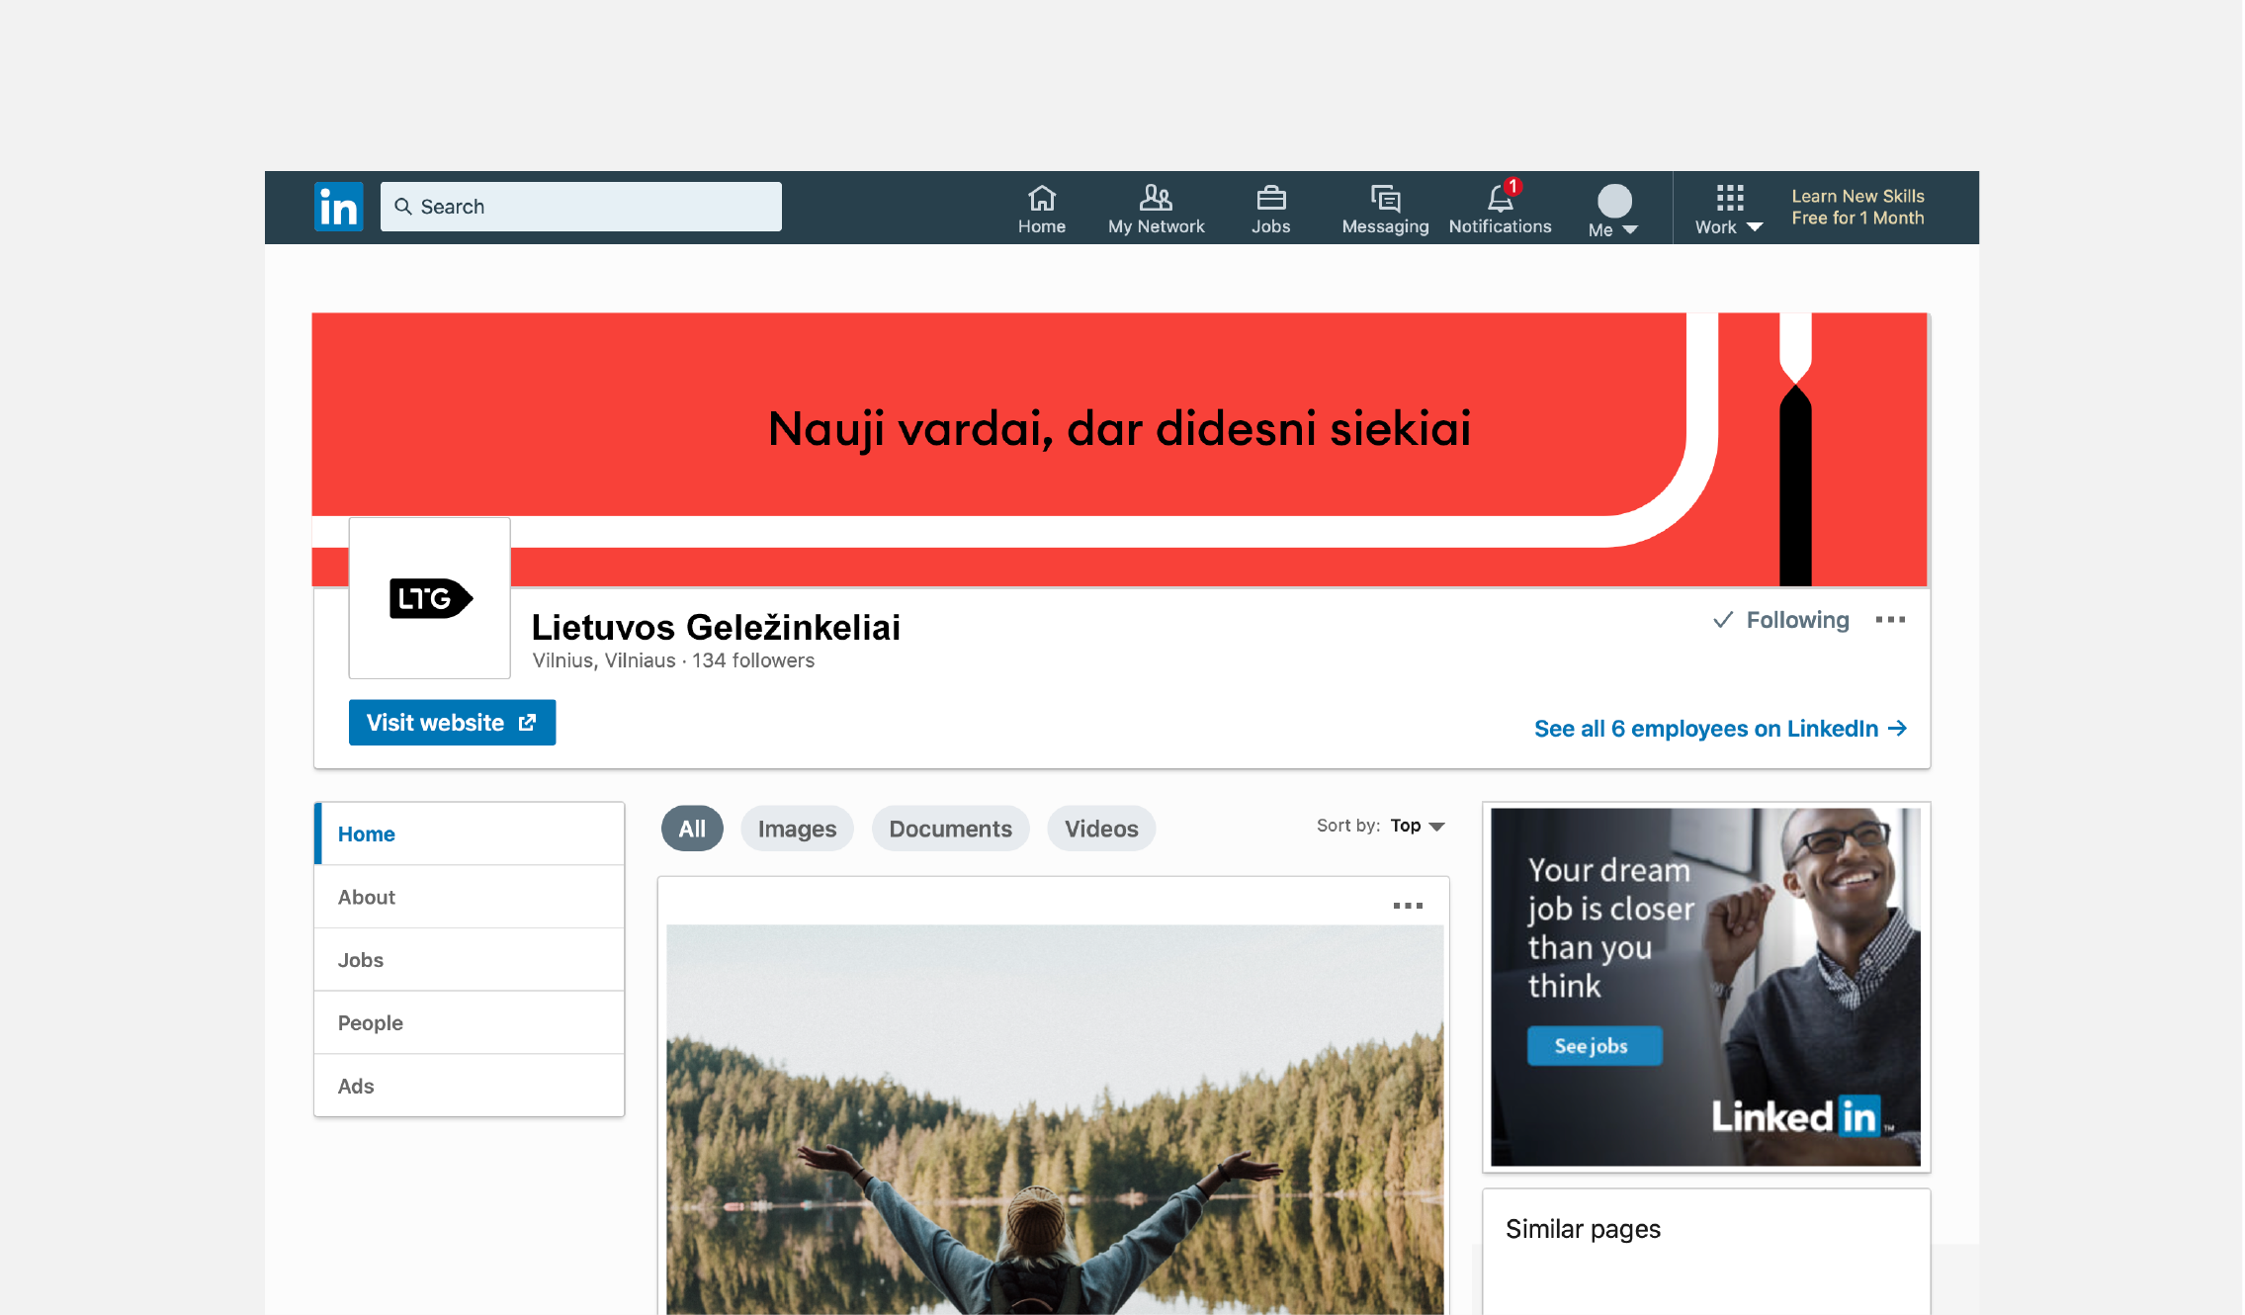
Task: Click the LTG company logo thumbnail
Action: [429, 598]
